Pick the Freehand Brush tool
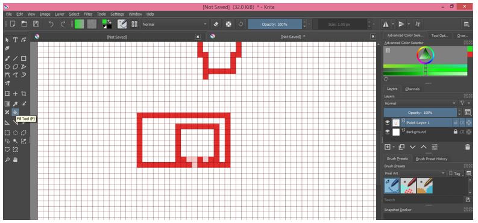The width and height of the screenshot is (478, 223). [x=7, y=58]
